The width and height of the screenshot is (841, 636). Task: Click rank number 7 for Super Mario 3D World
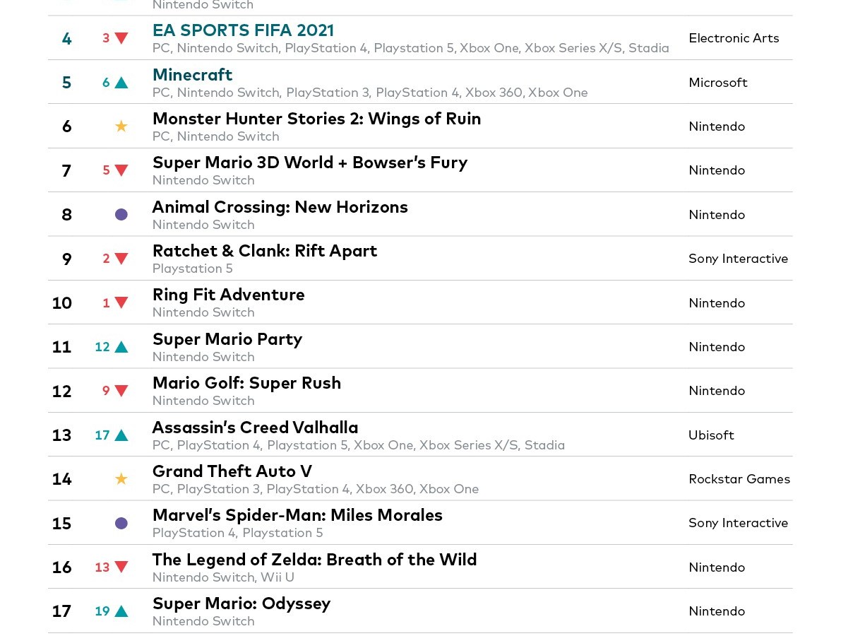(x=66, y=171)
